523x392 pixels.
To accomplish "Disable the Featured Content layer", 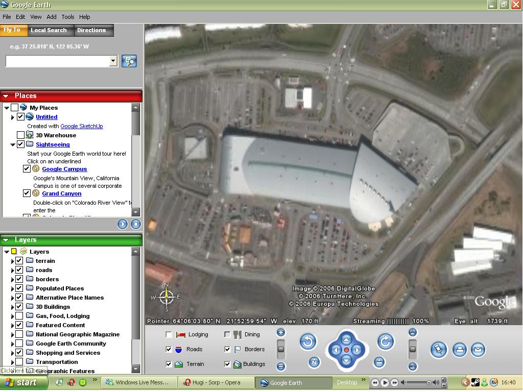I will coord(19,325).
